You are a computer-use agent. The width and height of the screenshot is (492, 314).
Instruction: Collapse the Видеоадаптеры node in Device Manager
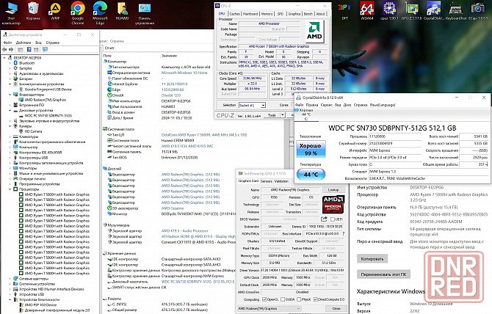[10, 95]
